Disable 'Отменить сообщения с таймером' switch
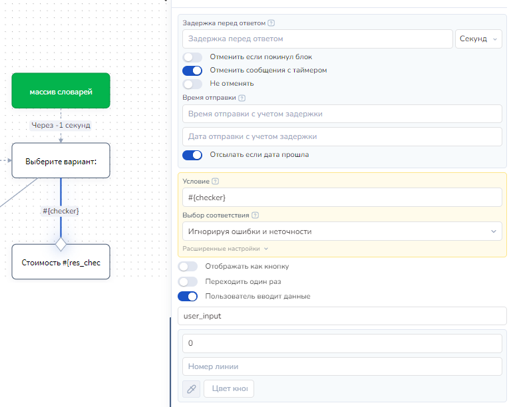Viewport: 513px width, 407px height. tap(192, 70)
